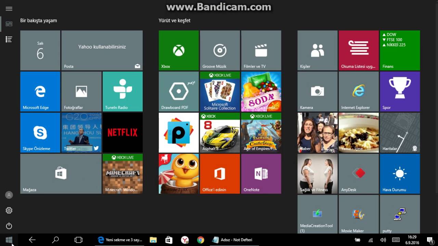Open the Finans tile
Image resolution: width=438 pixels, height=246 pixels.
click(x=400, y=50)
